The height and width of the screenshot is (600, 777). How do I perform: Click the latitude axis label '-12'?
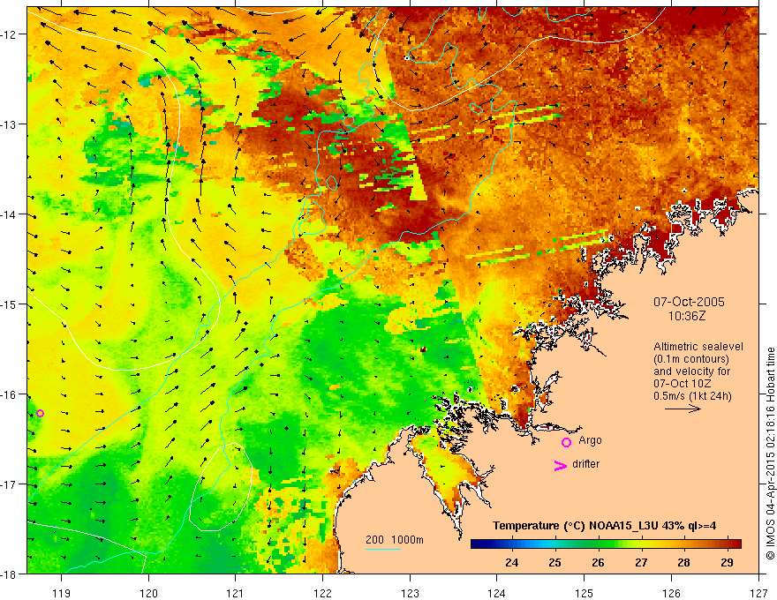click(9, 34)
